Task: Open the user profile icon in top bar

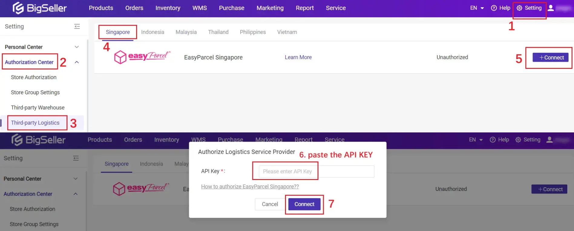Action: click(551, 8)
